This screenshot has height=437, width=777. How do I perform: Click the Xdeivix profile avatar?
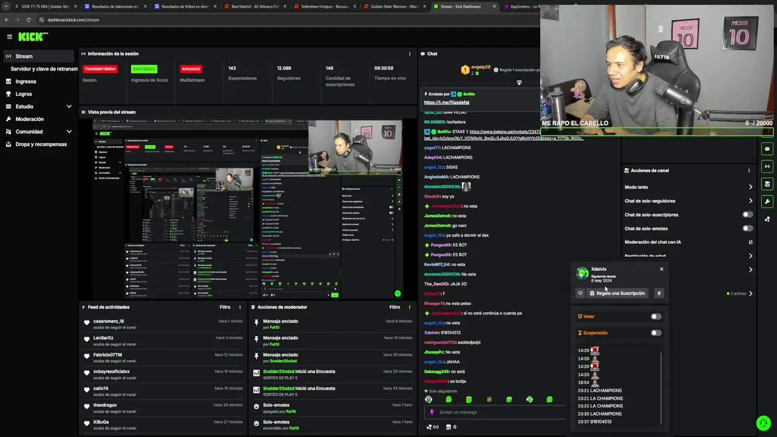point(582,274)
